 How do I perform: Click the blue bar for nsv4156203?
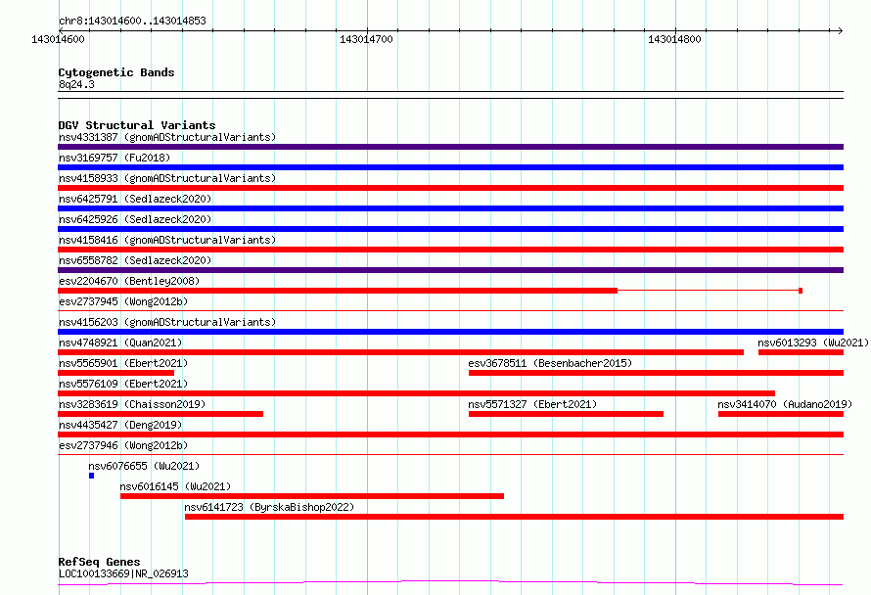450,332
